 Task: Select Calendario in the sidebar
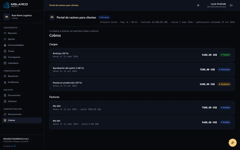pyautogui.click(x=22, y=63)
